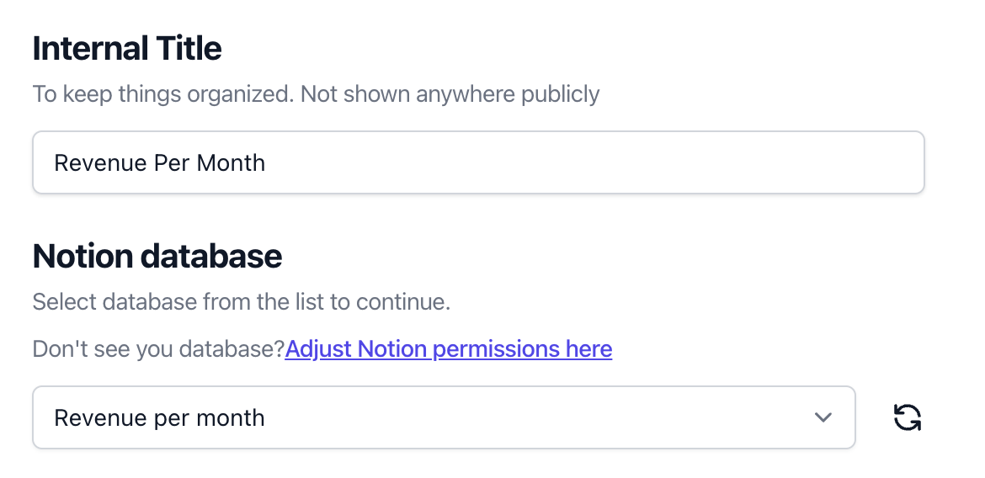Screen dimensions: 985x478
Task: Open Adjust Notion permissions here link
Action: point(449,348)
